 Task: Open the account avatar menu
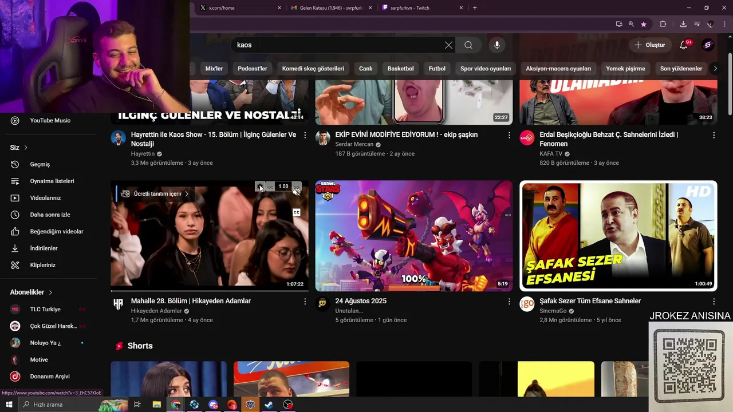[707, 45]
